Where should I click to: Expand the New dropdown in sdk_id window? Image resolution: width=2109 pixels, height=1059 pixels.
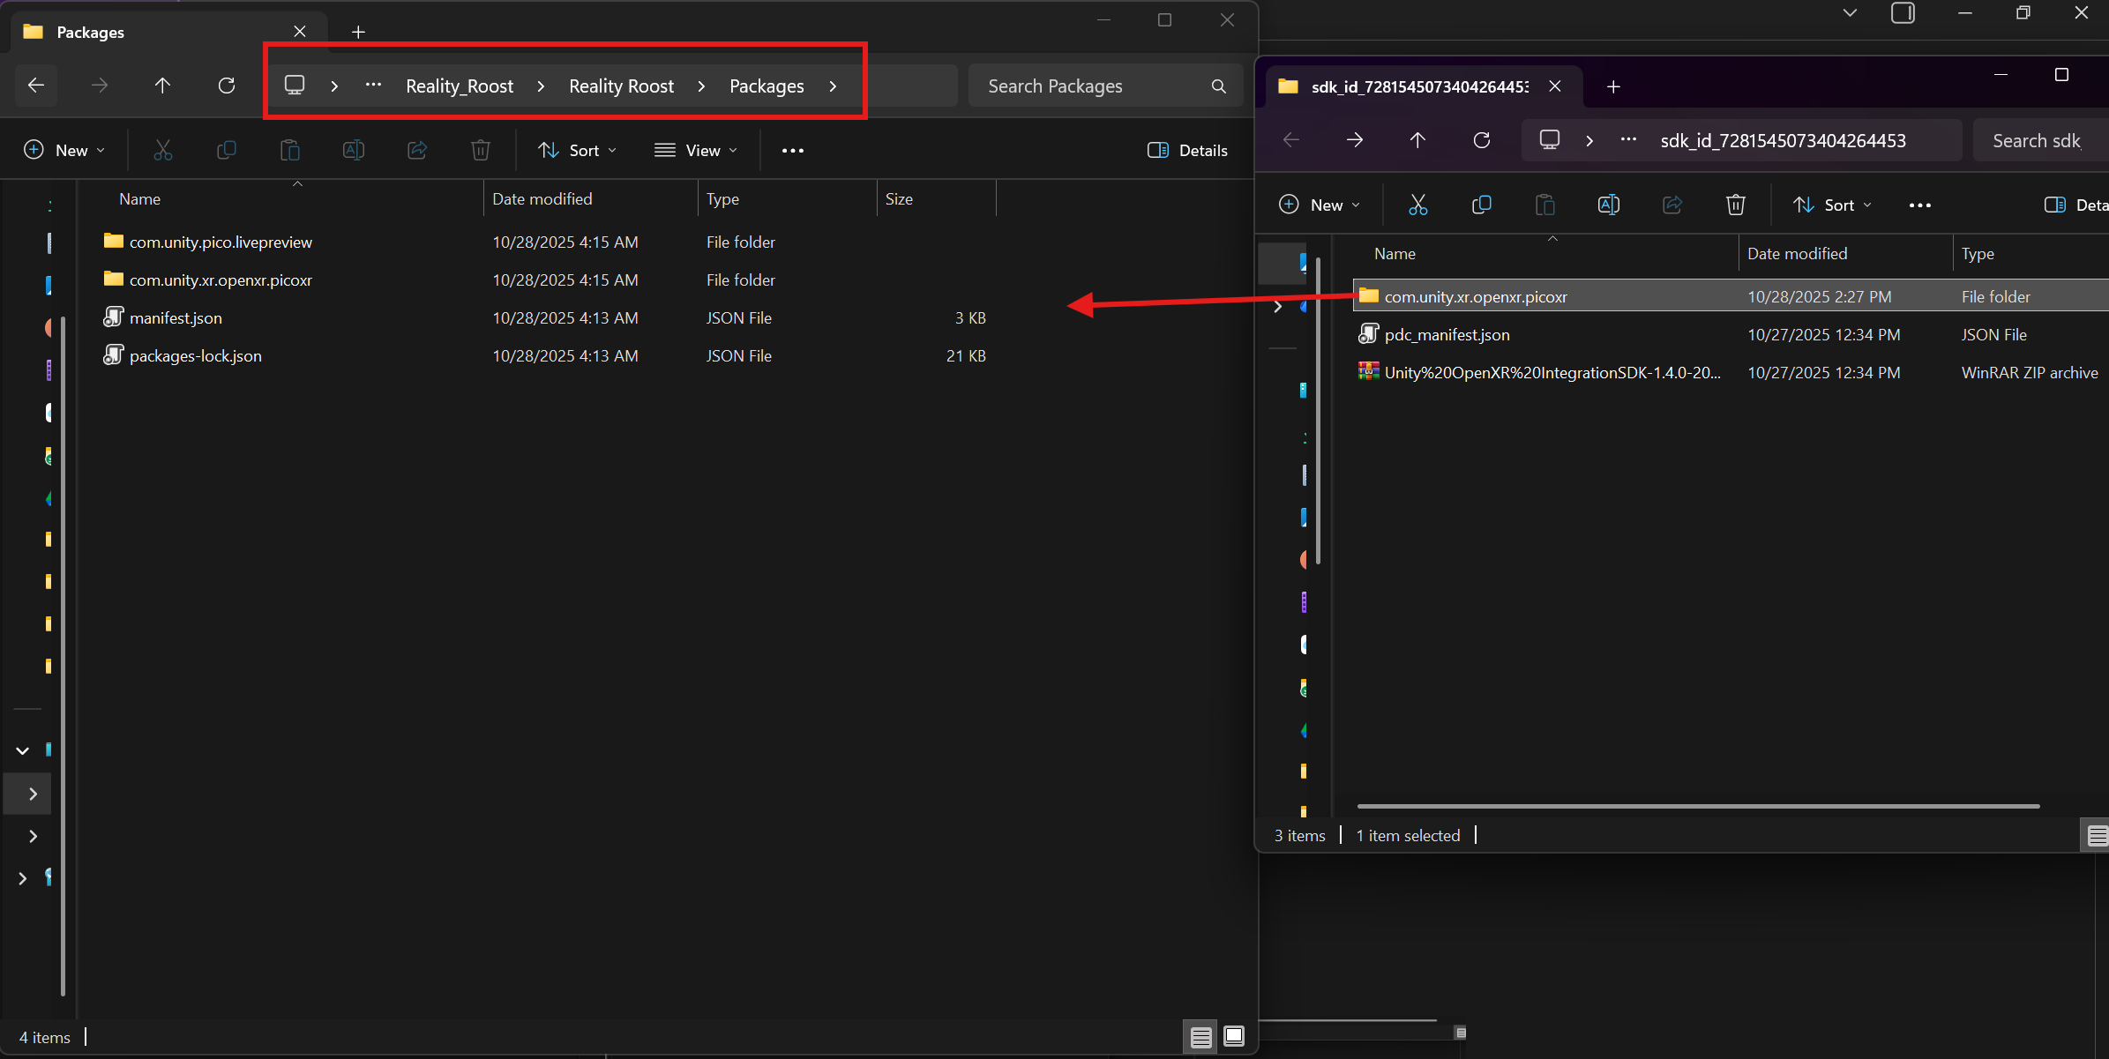click(1320, 205)
